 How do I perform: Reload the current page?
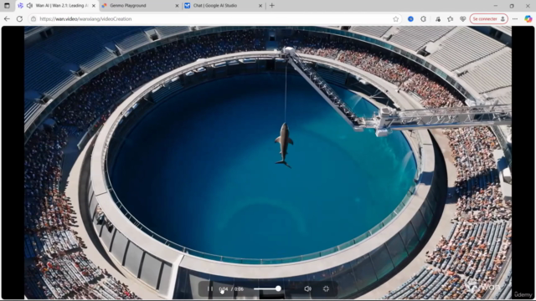coord(19,18)
